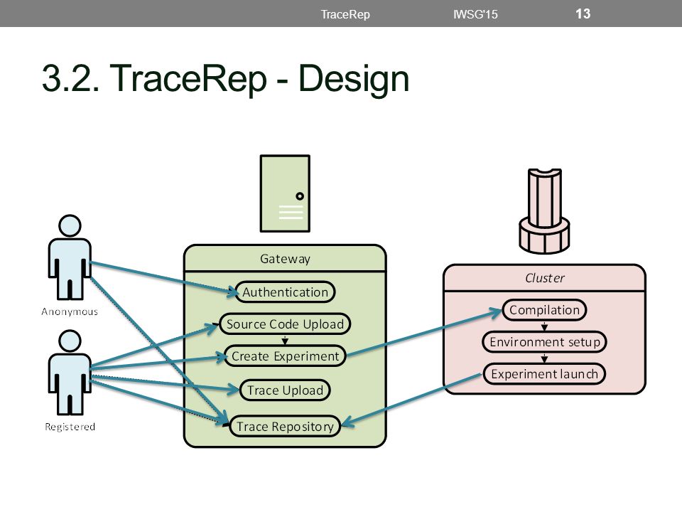Click the Registered label text
The height and width of the screenshot is (512, 682).
tap(70, 427)
